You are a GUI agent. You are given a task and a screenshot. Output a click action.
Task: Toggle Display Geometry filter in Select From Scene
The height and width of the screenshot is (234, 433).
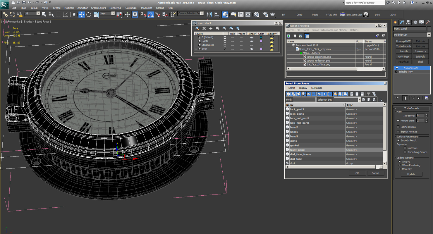(x=288, y=94)
